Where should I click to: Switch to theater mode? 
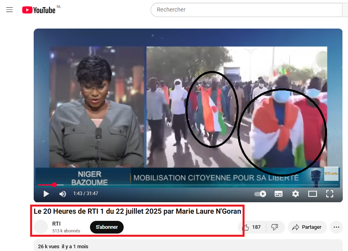(x=313, y=194)
